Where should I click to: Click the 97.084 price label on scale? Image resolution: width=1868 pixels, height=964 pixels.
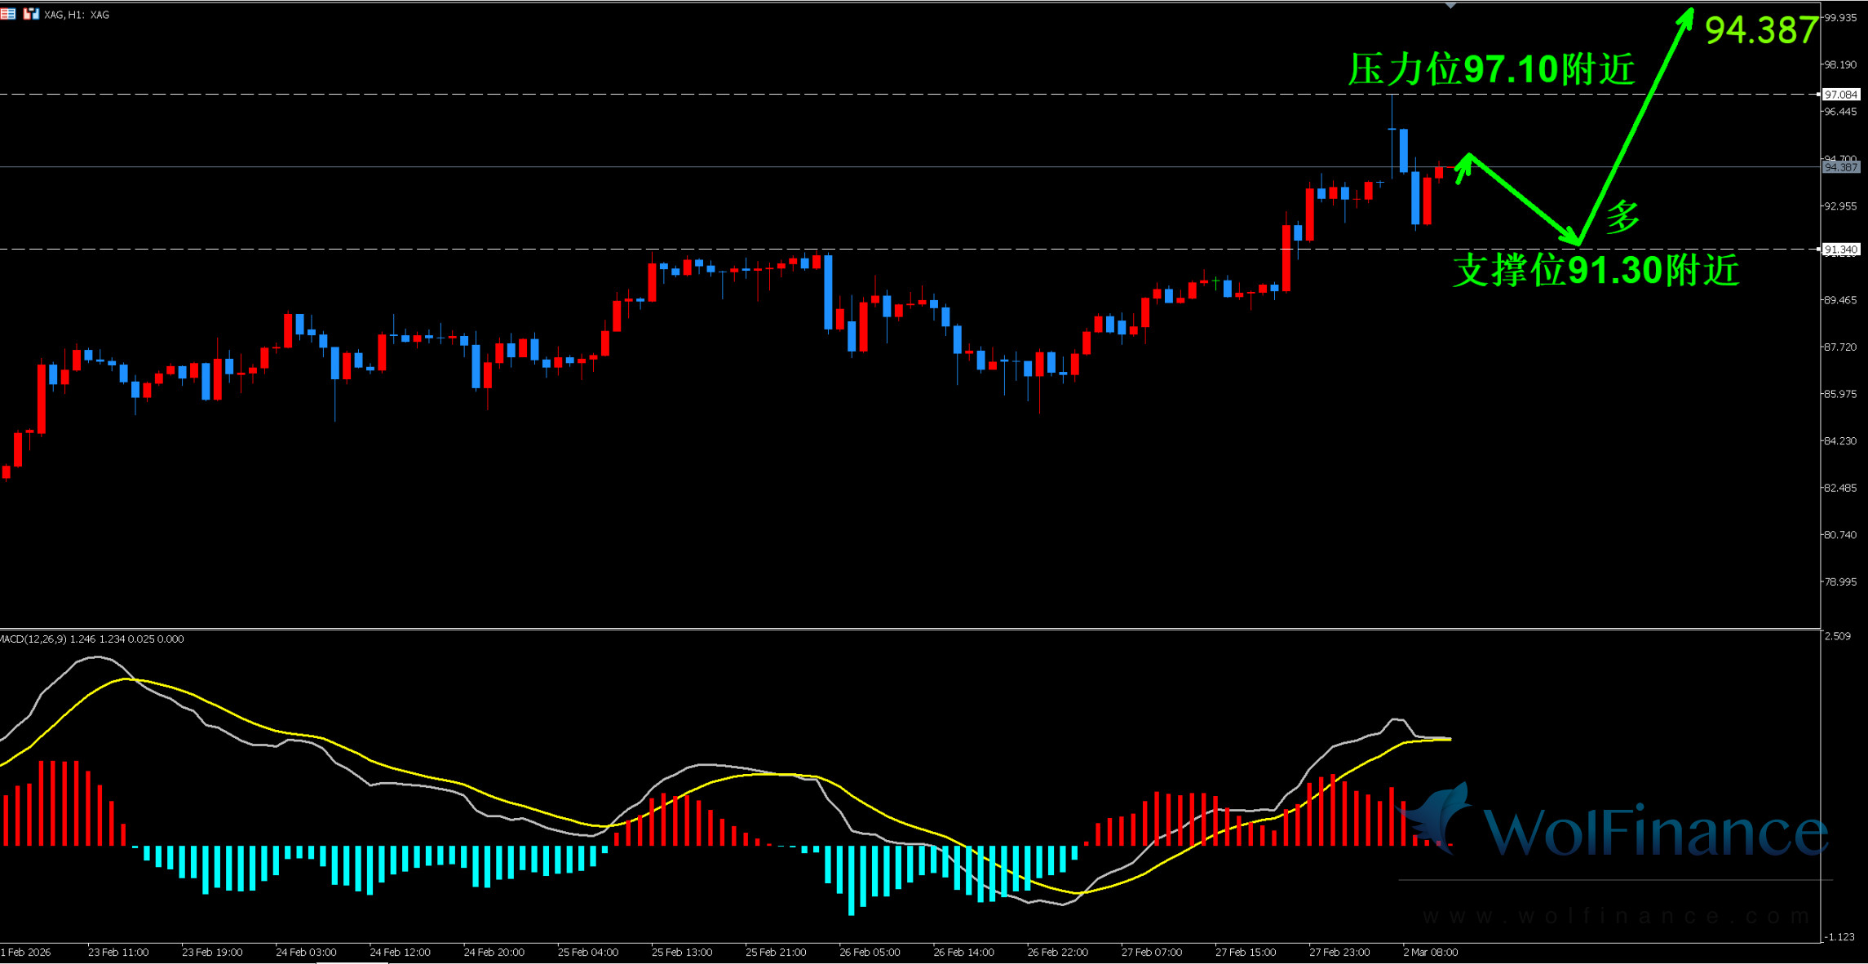tap(1840, 95)
